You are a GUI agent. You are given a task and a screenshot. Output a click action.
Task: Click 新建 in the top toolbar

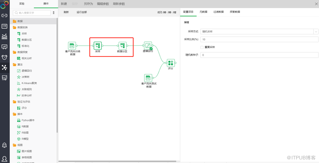coord(64,4)
